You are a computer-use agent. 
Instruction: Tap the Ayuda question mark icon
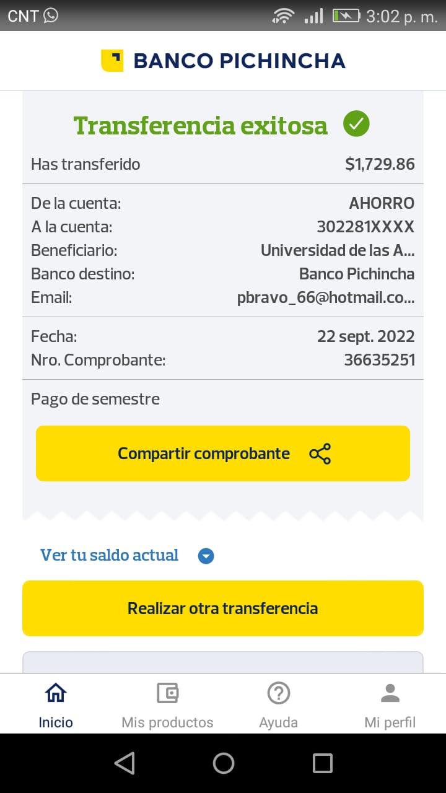click(279, 693)
